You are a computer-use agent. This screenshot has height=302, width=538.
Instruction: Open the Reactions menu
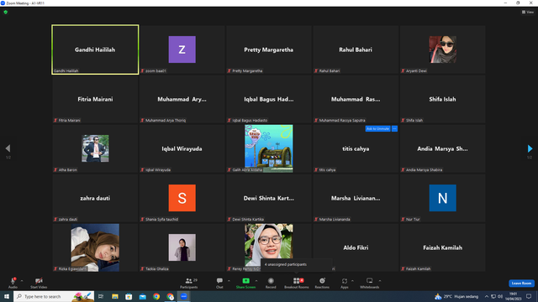(x=322, y=283)
